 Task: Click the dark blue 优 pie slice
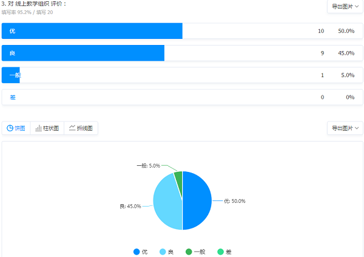197,200
